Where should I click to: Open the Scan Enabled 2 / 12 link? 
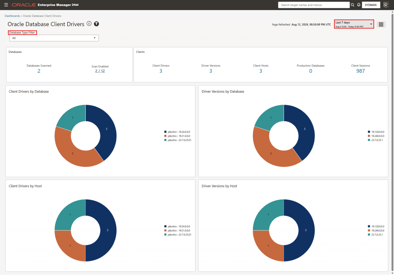click(100, 71)
